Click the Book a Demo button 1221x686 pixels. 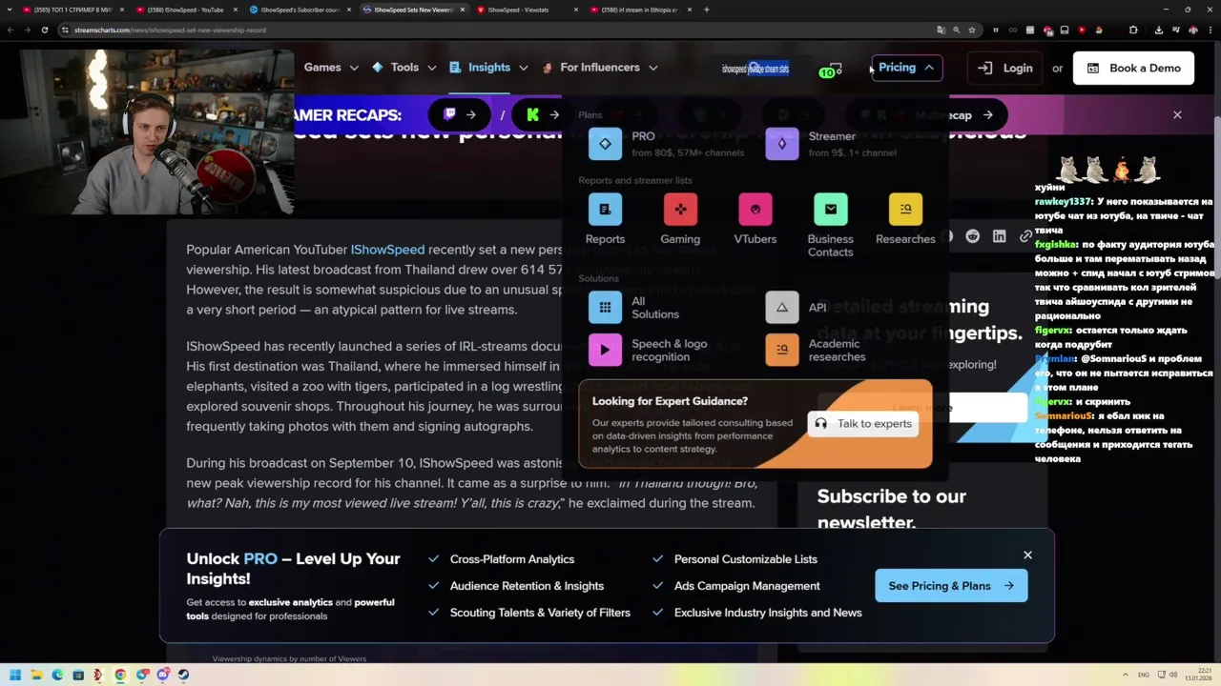click(1133, 68)
